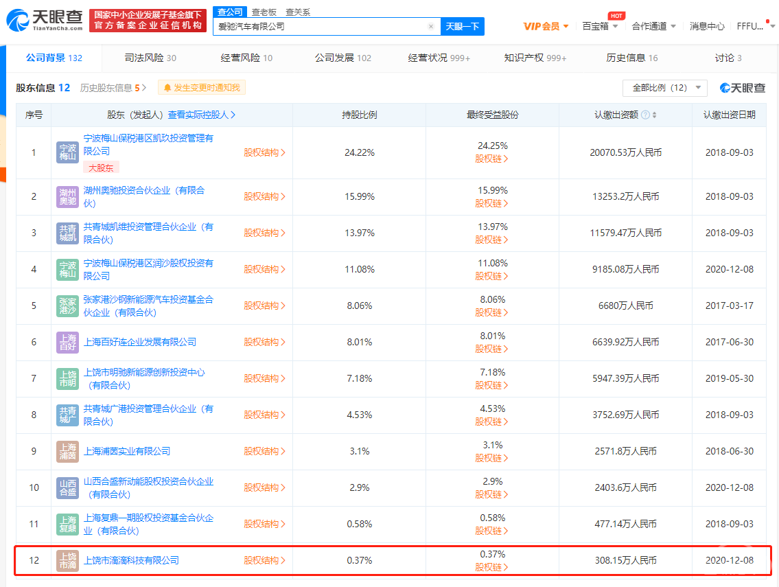Screen dimensions: 779x587
Task: Expand the 合作通道 dropdown
Action: coord(653,26)
